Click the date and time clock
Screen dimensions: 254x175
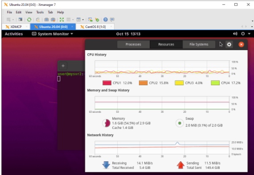[x=128, y=34]
